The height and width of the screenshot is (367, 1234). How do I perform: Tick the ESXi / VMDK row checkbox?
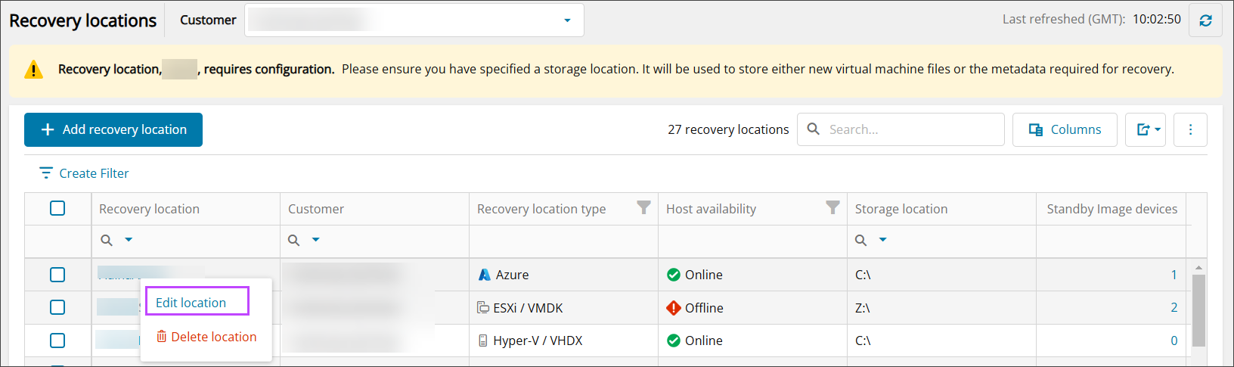57,307
